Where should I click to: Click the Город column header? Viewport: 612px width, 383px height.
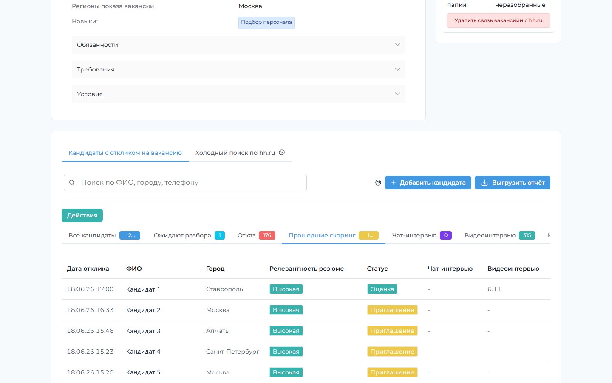(x=215, y=269)
